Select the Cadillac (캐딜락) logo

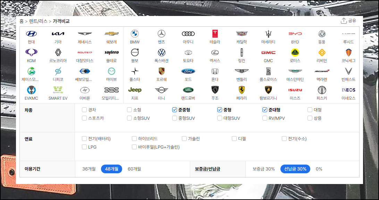coord(242,34)
